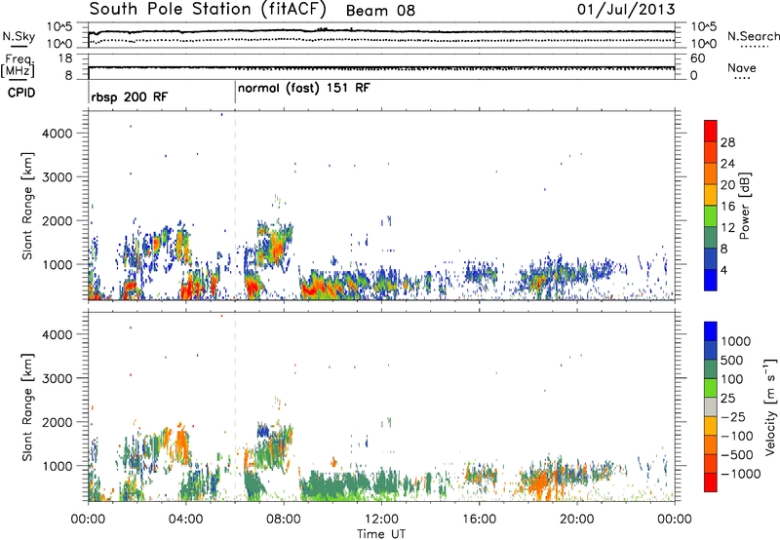The width and height of the screenshot is (780, 540).
Task: Click the Power panel 'Slant Range [km]' label
Action: pos(27,207)
